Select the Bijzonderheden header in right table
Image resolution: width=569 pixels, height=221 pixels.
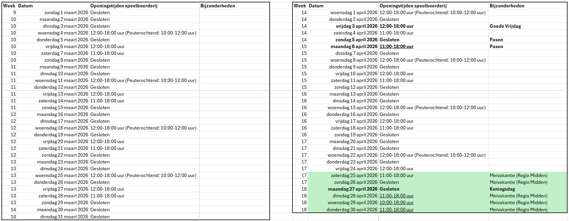pos(507,6)
